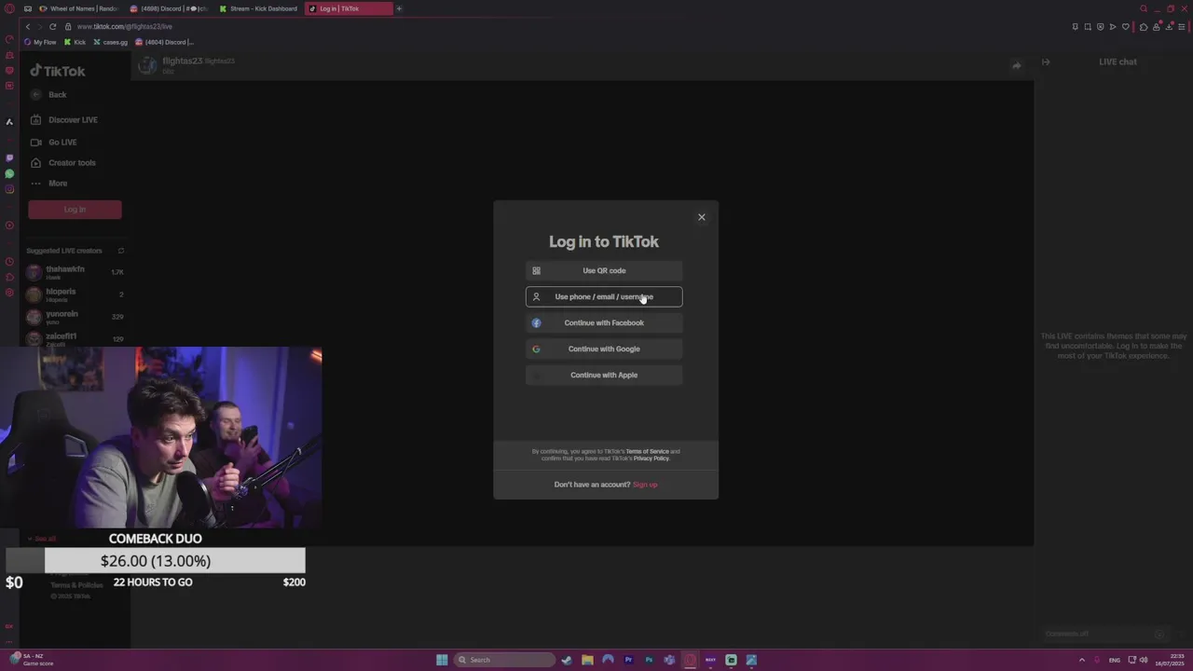Open suggested creator thahawkfn
The height and width of the screenshot is (671, 1193).
point(75,271)
